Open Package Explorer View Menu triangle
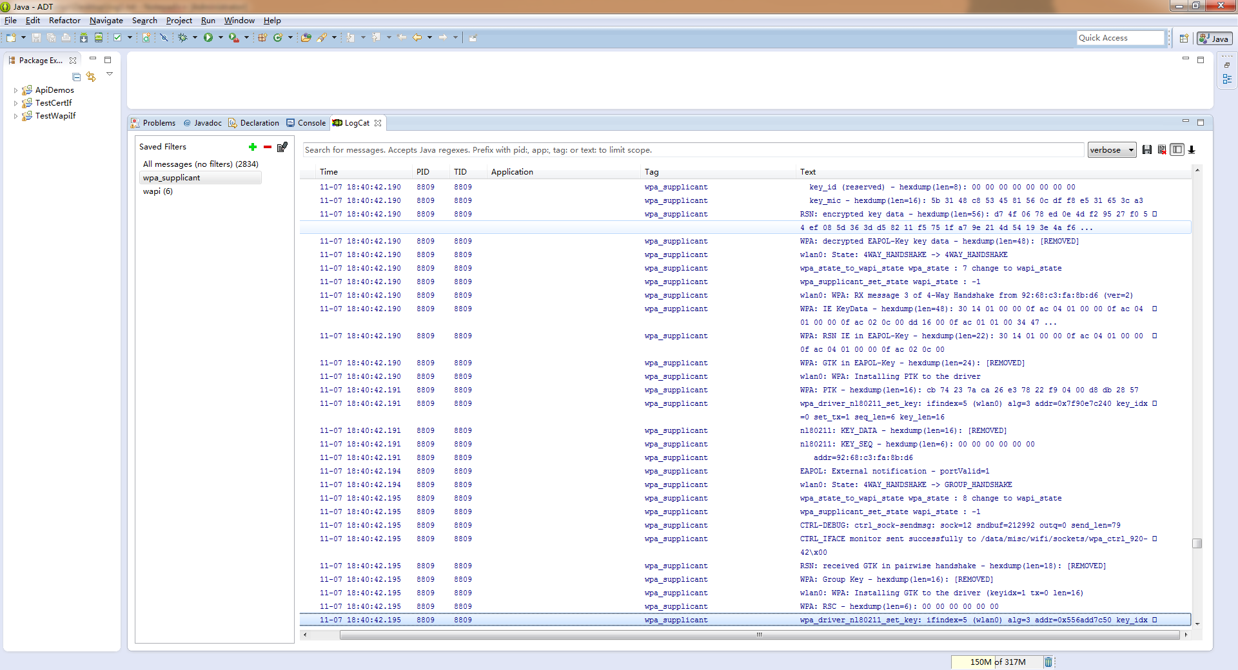Viewport: 1238px width, 670px height. [x=110, y=75]
